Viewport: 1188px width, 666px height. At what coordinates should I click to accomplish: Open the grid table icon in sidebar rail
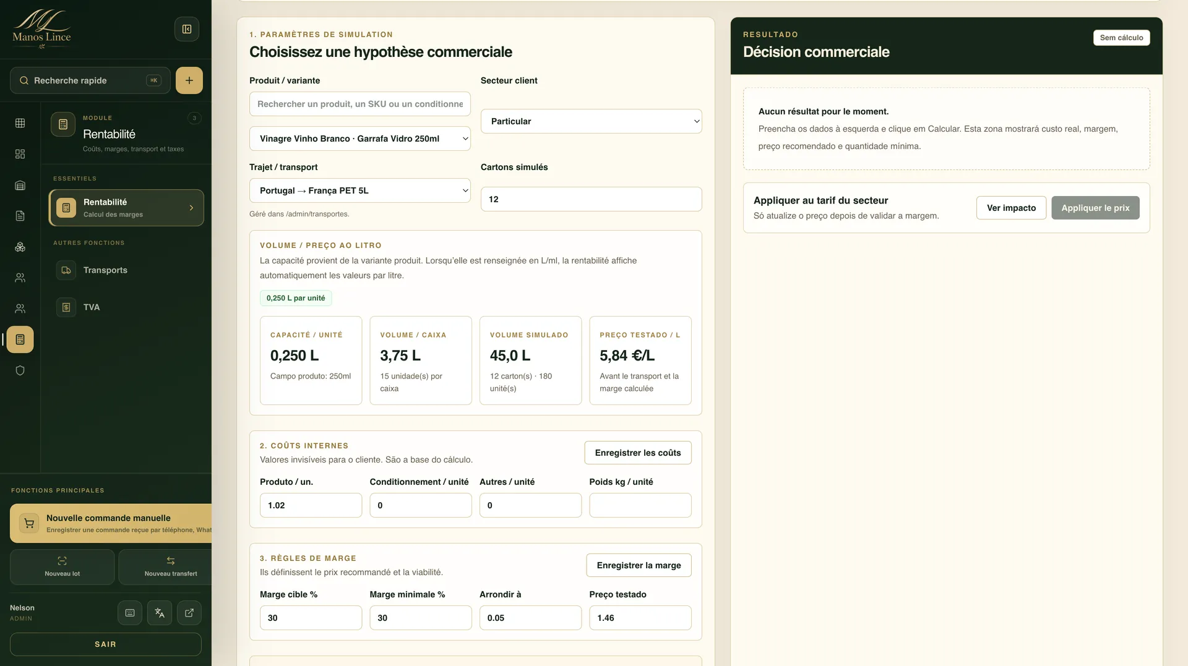(x=20, y=123)
